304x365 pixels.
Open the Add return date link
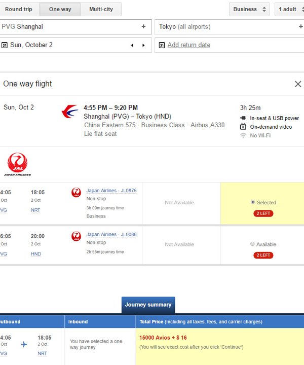[x=189, y=45]
